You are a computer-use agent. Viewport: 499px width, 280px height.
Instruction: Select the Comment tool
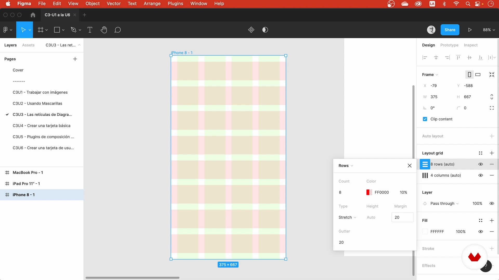pyautogui.click(x=117, y=30)
